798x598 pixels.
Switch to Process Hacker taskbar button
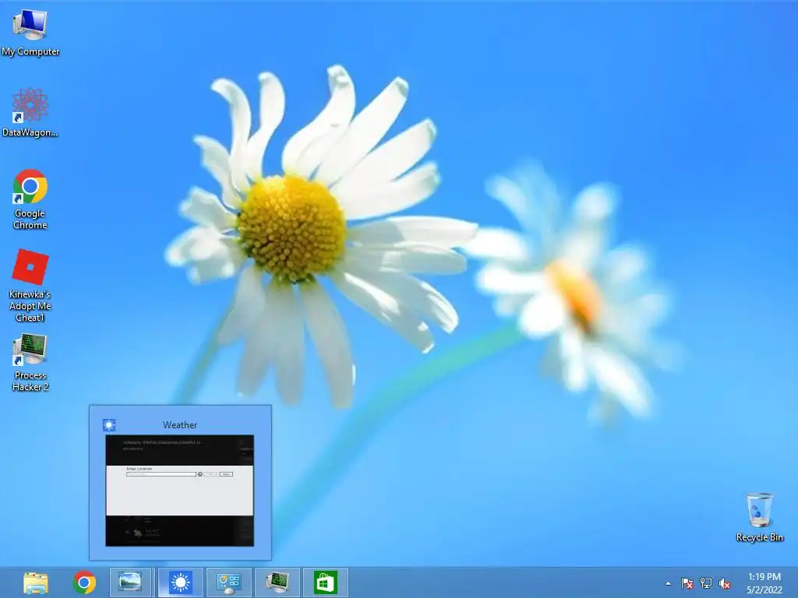[x=277, y=582]
